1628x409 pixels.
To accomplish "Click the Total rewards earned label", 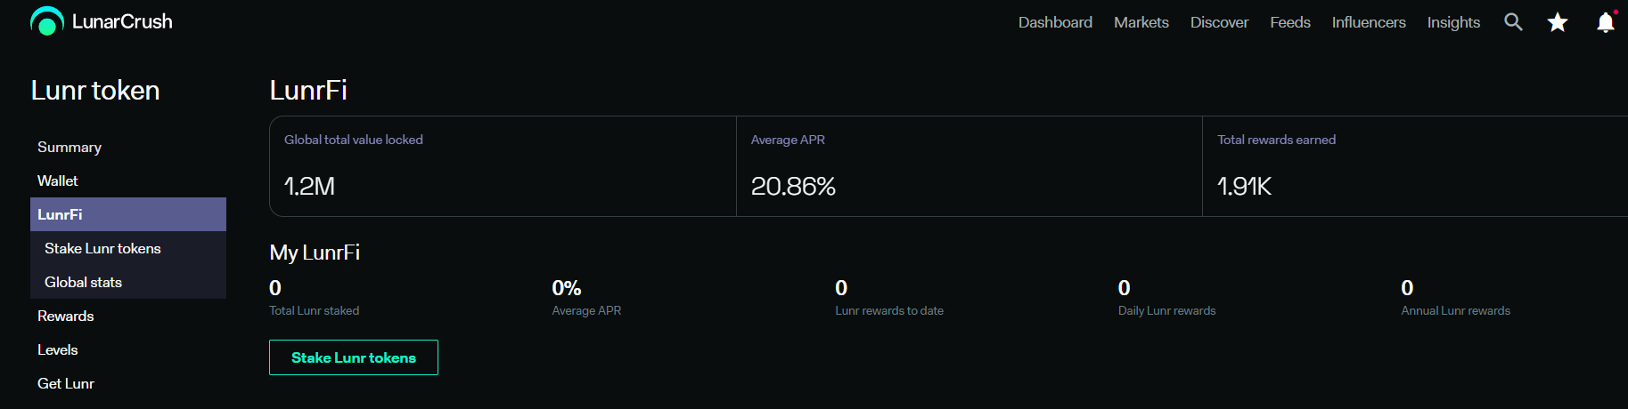I will coord(1276,140).
